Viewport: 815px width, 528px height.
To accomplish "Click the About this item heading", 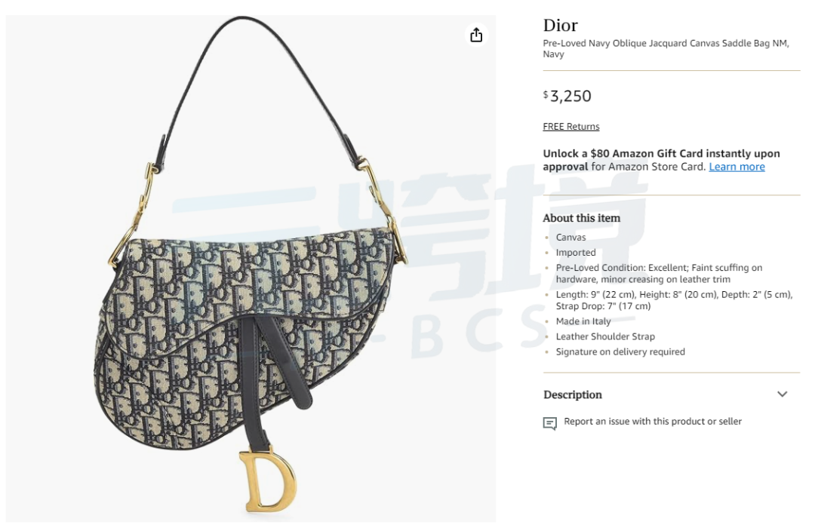I will point(581,218).
